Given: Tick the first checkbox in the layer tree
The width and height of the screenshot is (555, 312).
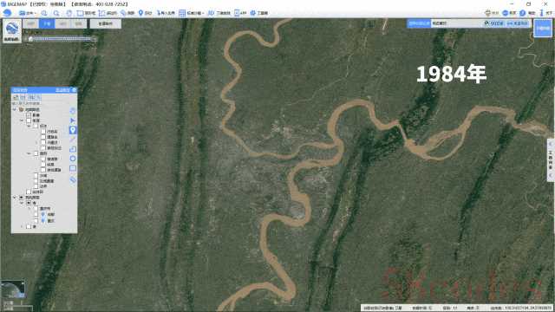Looking at the screenshot, I should click(x=29, y=115).
